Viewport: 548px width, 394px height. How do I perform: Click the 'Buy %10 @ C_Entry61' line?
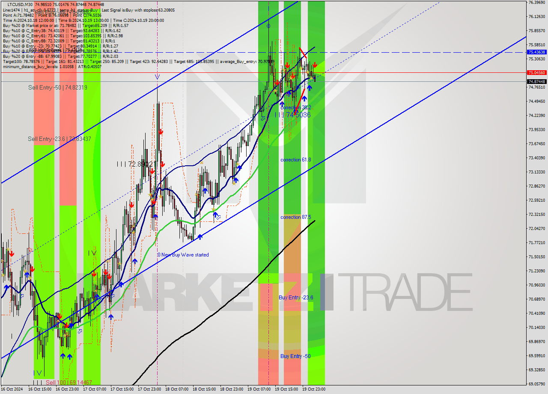point(63,36)
